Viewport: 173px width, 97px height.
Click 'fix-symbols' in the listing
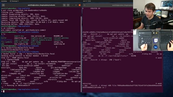[x=6, y=42]
